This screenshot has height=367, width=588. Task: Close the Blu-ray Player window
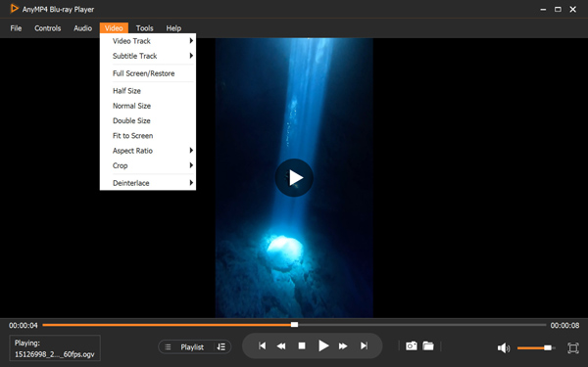573,10
